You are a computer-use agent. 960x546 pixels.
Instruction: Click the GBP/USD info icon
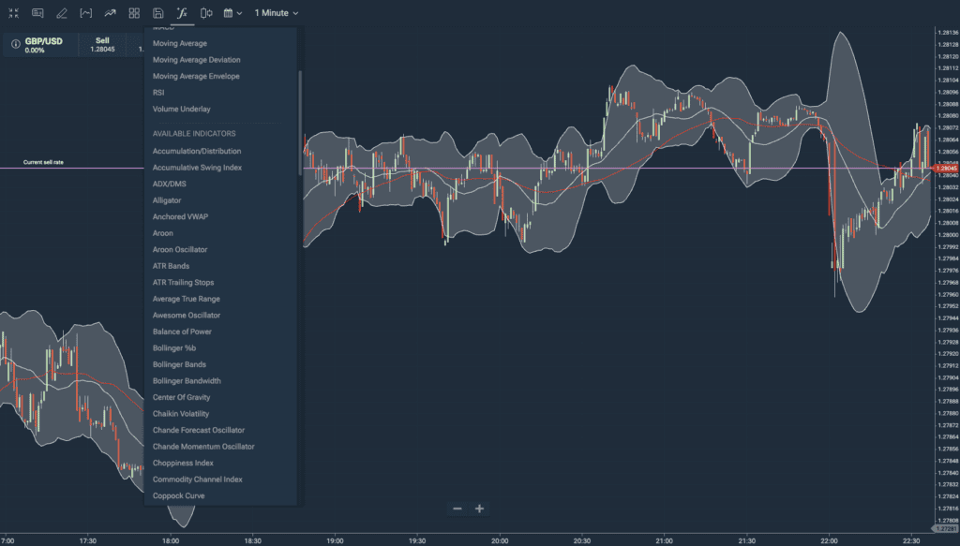click(15, 45)
